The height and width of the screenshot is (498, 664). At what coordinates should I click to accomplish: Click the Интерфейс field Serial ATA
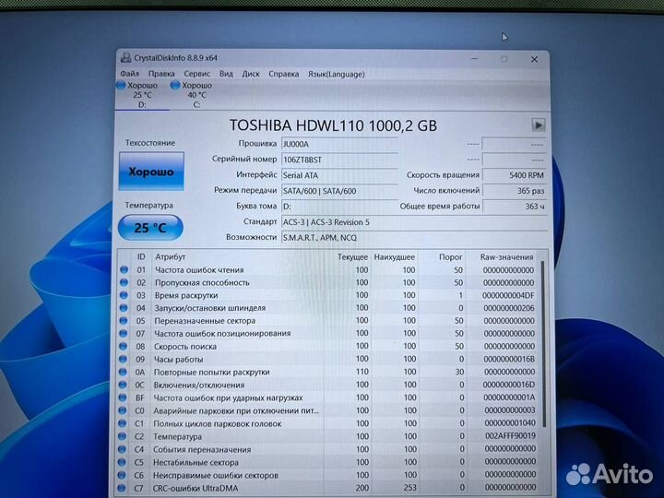pyautogui.click(x=339, y=175)
